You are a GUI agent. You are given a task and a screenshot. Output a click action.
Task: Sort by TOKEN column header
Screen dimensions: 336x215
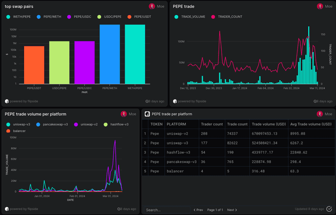pos(156,124)
